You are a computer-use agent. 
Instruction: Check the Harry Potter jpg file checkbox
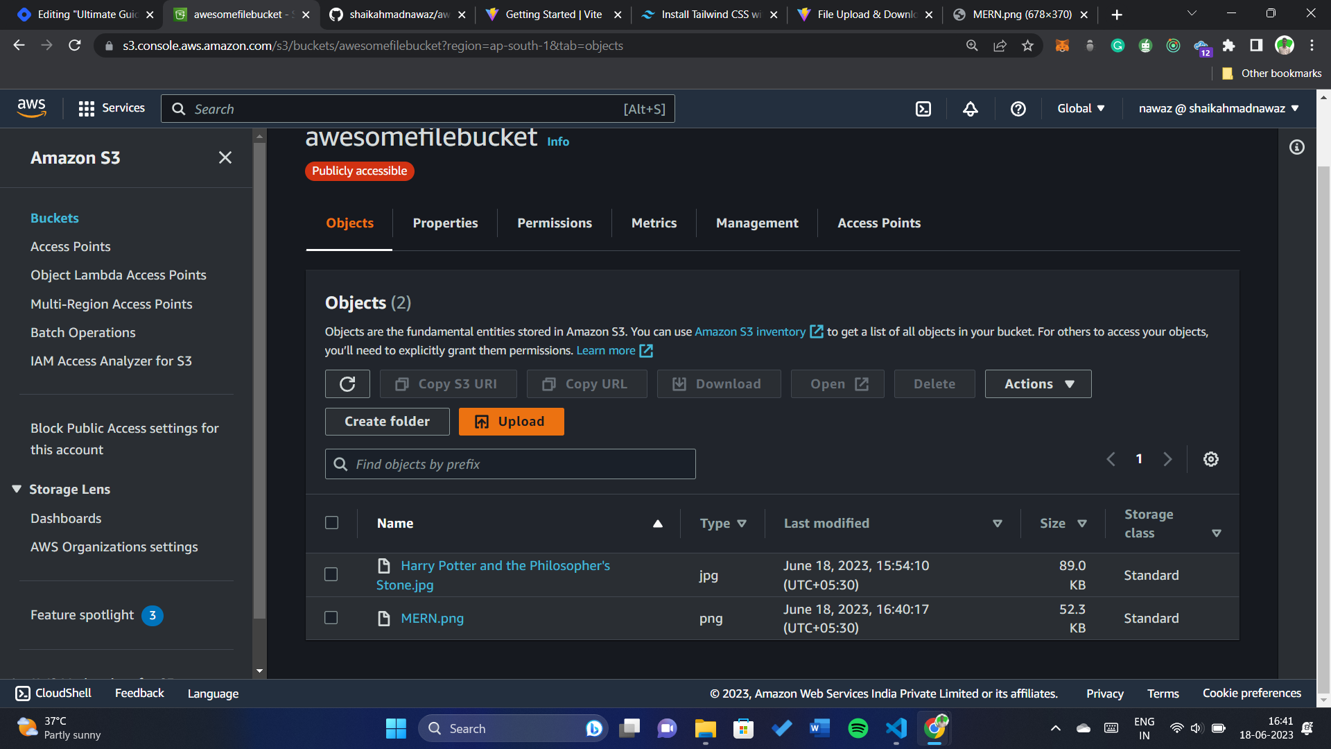(331, 575)
